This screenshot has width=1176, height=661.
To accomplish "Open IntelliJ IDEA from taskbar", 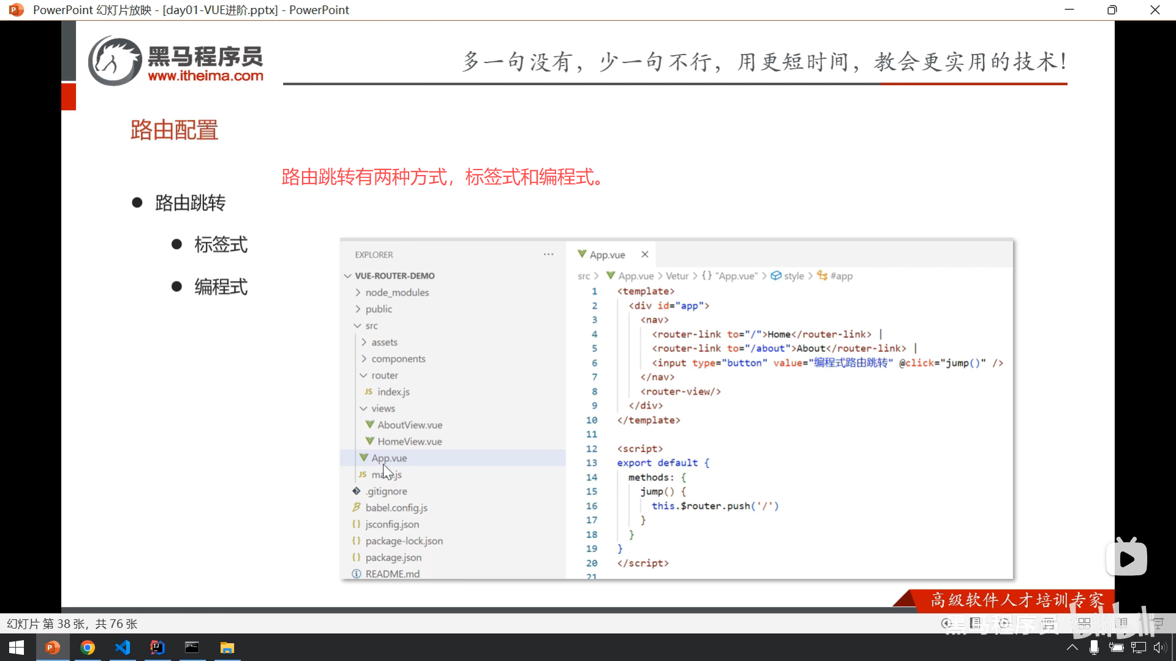I will click(x=157, y=648).
